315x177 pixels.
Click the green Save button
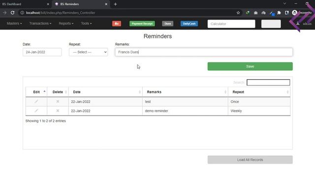point(250,66)
